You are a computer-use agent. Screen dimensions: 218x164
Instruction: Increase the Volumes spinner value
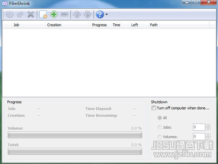click(x=208, y=135)
